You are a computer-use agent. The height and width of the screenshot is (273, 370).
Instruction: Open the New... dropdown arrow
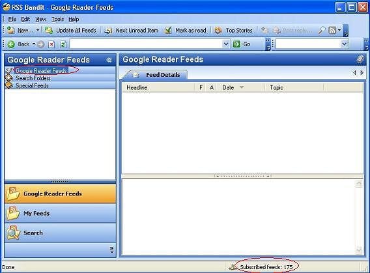[38, 30]
